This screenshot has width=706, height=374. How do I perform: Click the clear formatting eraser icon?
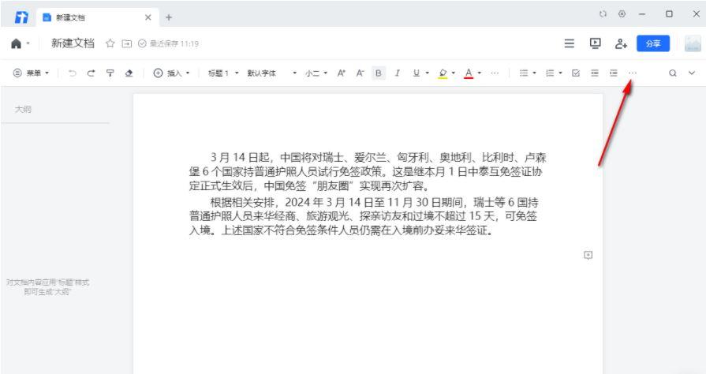click(129, 73)
